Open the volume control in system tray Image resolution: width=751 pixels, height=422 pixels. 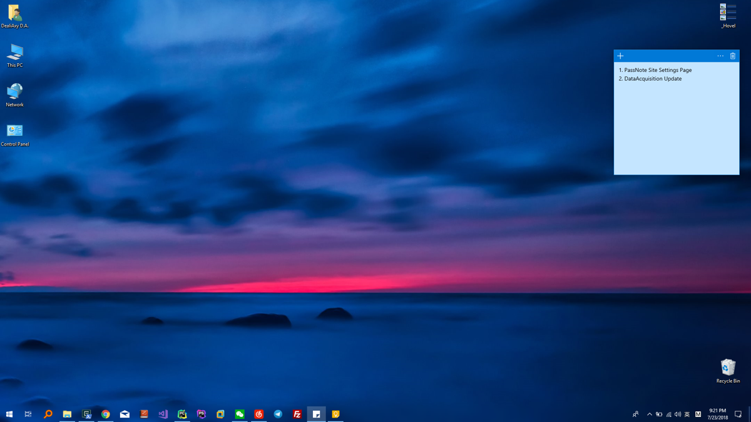pos(678,414)
